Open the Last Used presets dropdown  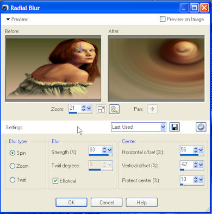[x=163, y=127]
